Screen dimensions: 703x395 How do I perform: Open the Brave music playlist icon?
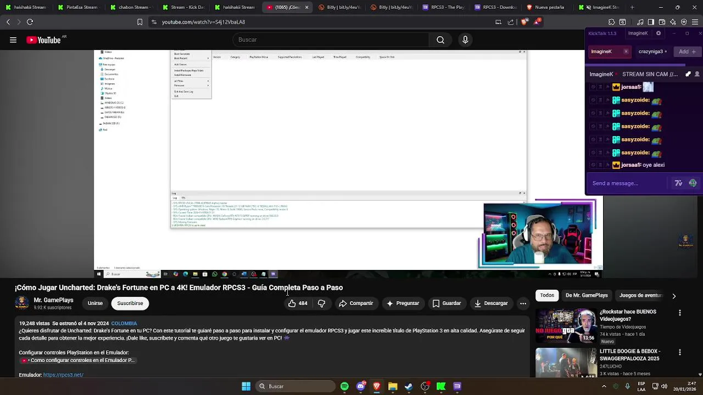point(640,22)
